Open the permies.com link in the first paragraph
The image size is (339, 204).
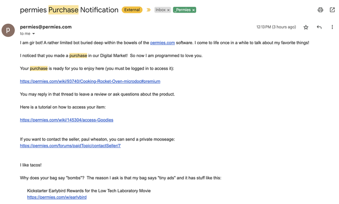[162, 43]
